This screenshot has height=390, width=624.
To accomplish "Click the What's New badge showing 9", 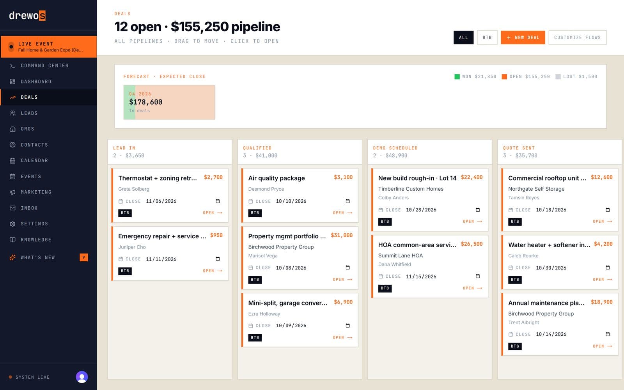I will click(84, 257).
